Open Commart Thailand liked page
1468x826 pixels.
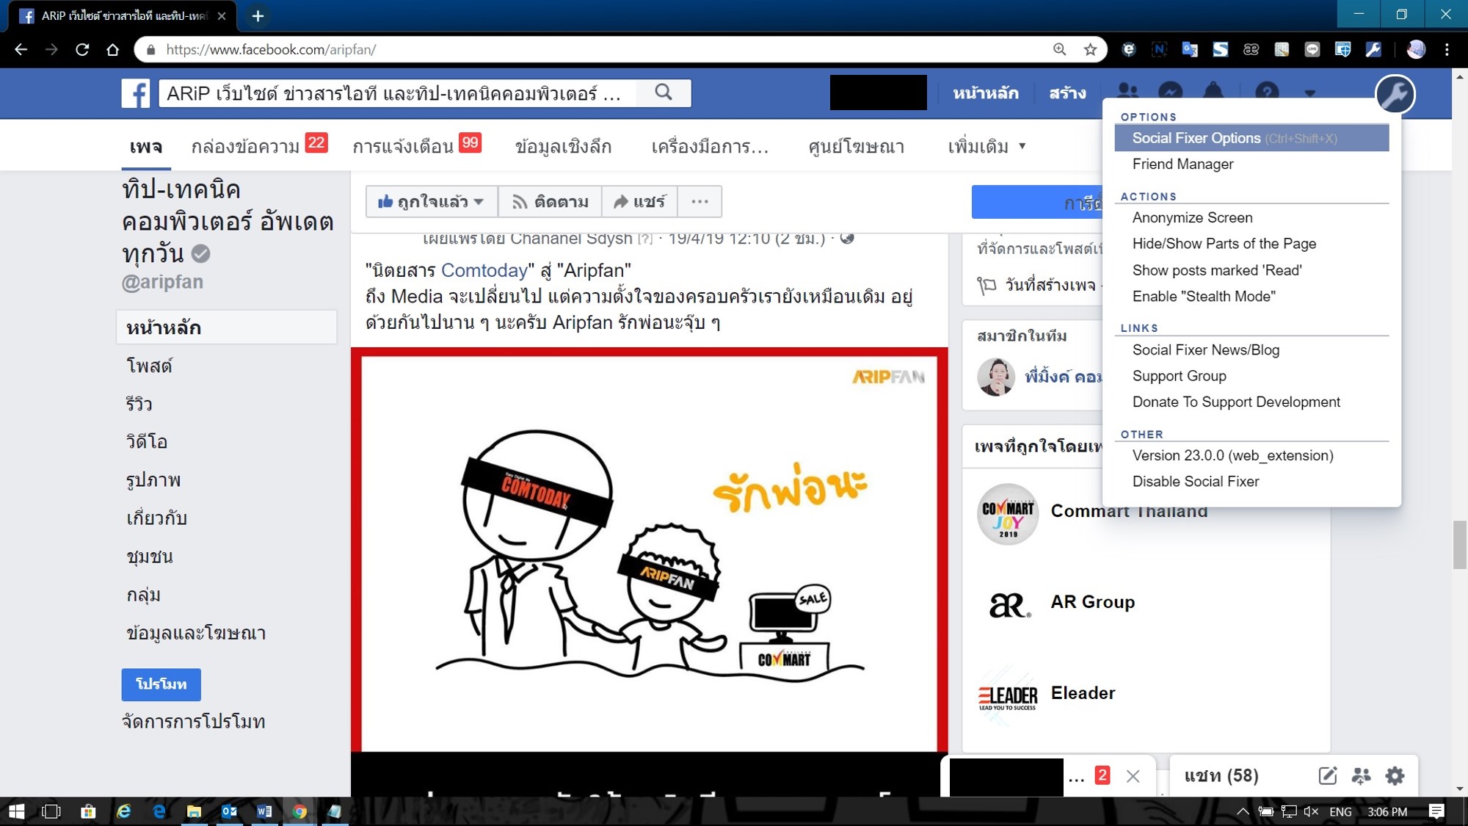tap(1129, 511)
